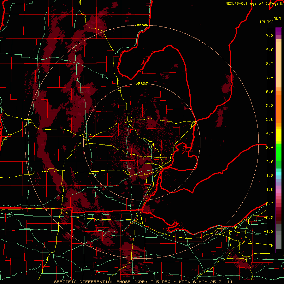Select the 100 NMI range ring label

(142, 25)
